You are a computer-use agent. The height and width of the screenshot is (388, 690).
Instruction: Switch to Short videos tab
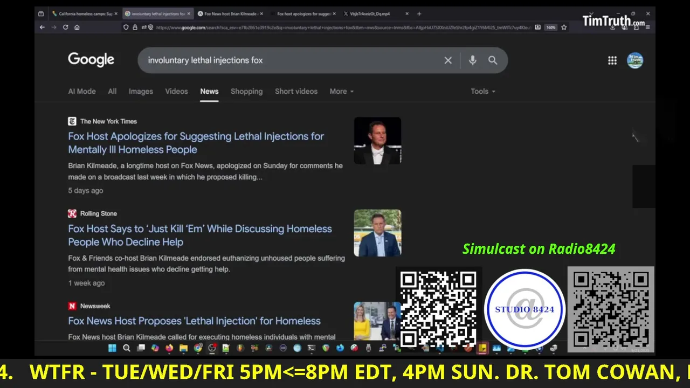tap(296, 91)
